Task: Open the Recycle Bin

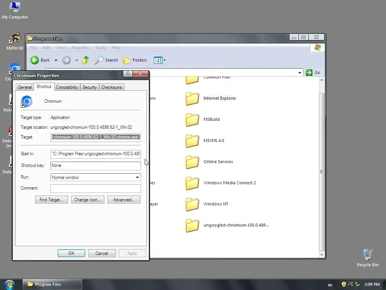Action: 368,258
